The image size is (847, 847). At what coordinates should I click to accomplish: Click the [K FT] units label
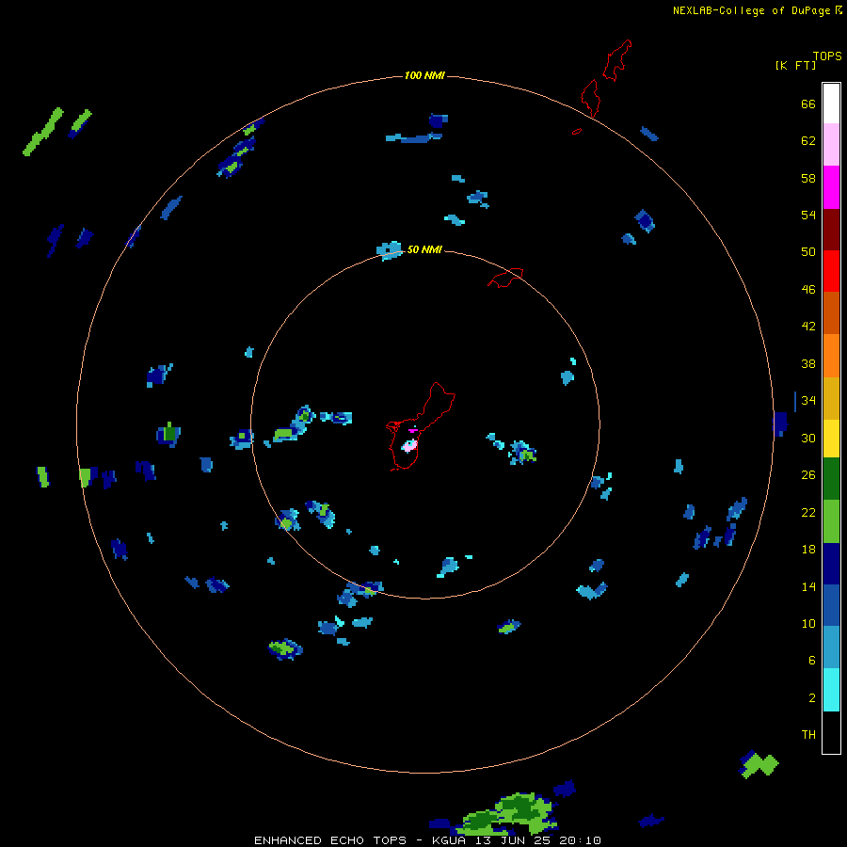point(795,65)
